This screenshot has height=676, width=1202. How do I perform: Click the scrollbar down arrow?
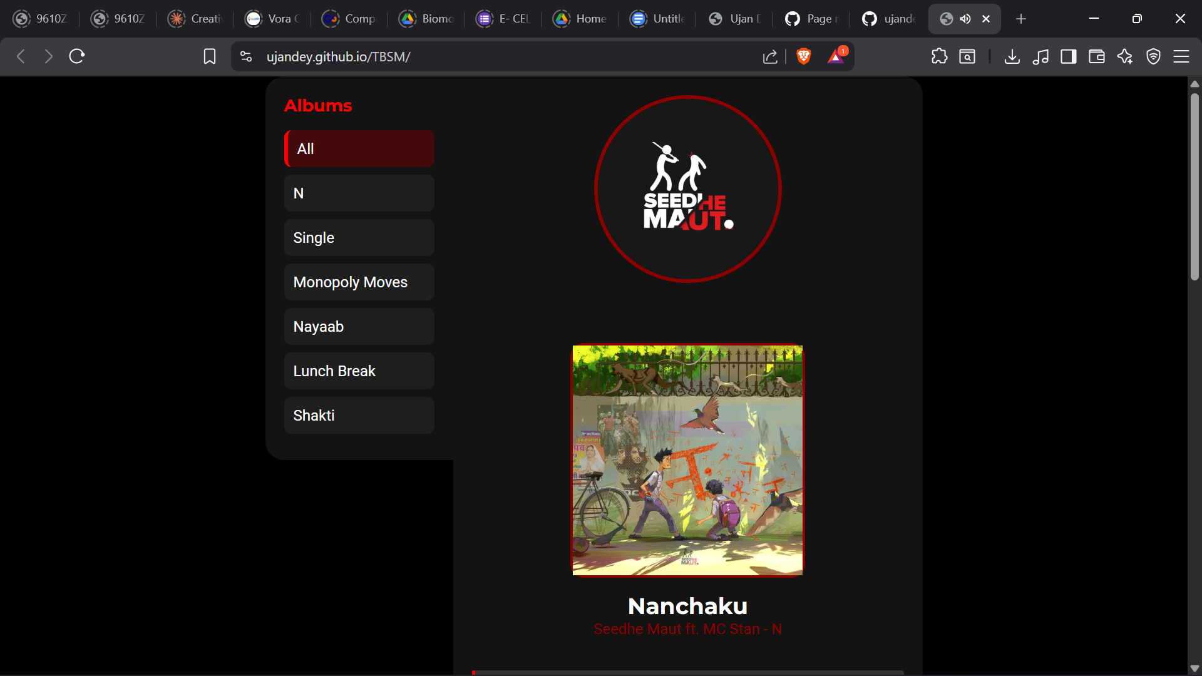(x=1194, y=668)
